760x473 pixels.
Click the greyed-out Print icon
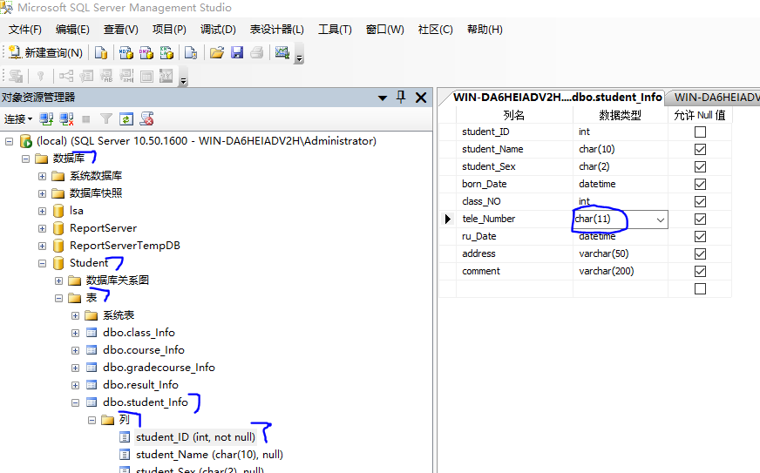(x=257, y=52)
